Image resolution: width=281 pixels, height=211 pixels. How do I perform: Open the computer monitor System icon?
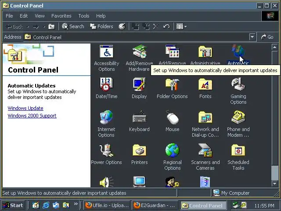140,182
